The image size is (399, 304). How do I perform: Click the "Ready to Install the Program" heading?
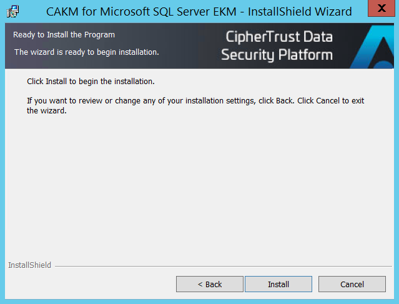[64, 35]
